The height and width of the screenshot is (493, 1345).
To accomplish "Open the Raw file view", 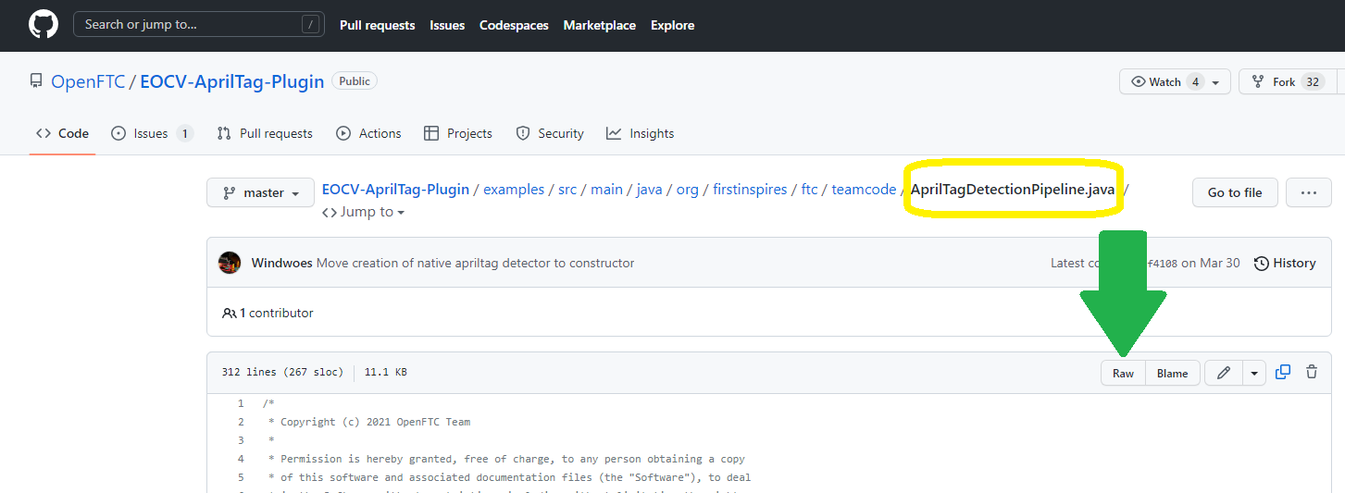I will (1123, 373).
